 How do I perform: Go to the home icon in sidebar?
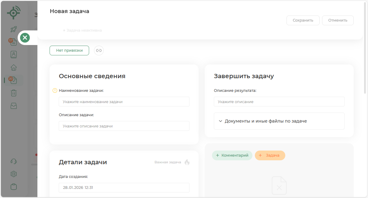pyautogui.click(x=14, y=68)
